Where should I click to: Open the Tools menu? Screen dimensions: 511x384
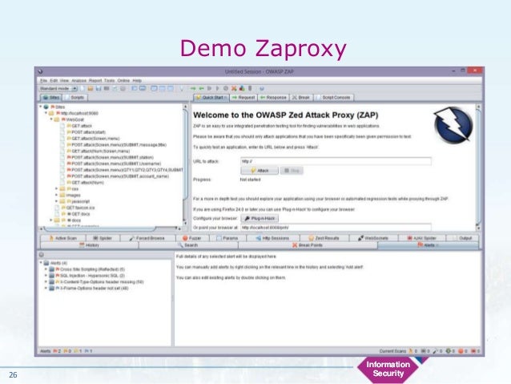pyautogui.click(x=110, y=81)
